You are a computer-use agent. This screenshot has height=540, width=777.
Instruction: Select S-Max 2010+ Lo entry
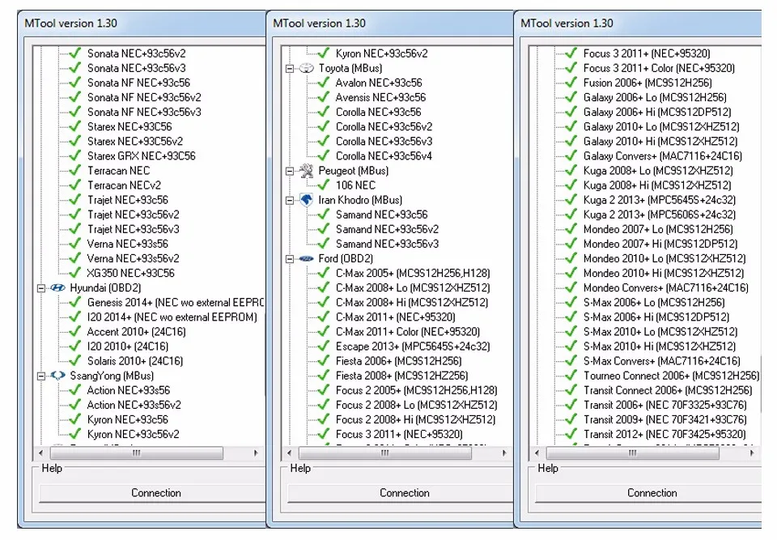click(x=660, y=331)
